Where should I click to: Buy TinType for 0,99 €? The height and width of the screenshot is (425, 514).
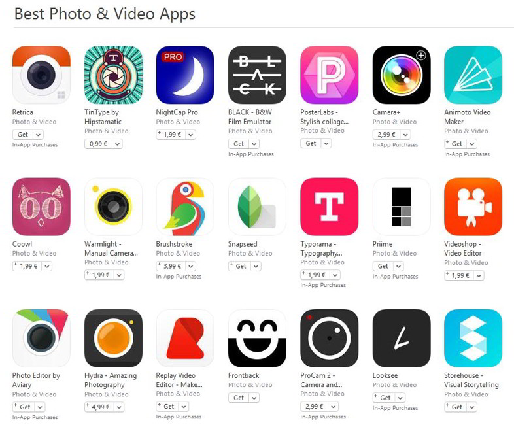(99, 144)
